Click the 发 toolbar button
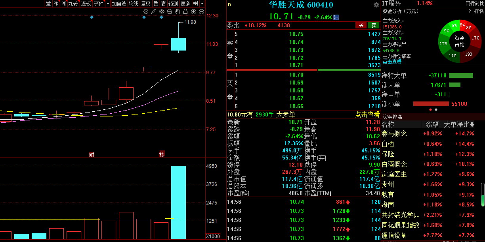Viewport: 485px width, 242px height. point(48,4)
